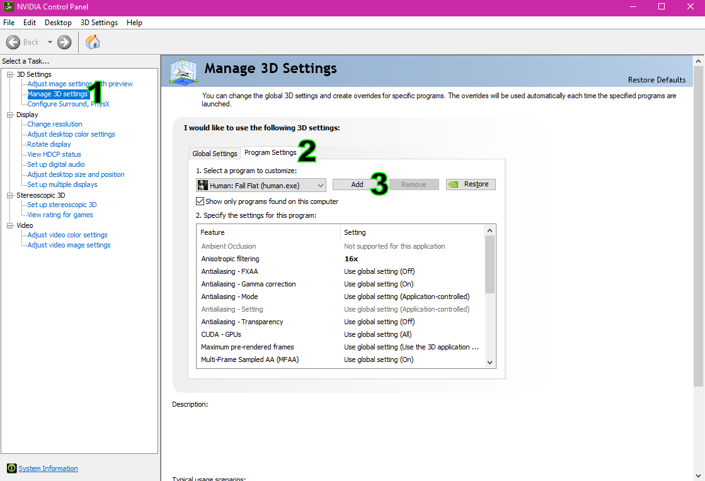Screen dimensions: 705x481
Task: Click the Forward arrow icon
Action: 64,42
